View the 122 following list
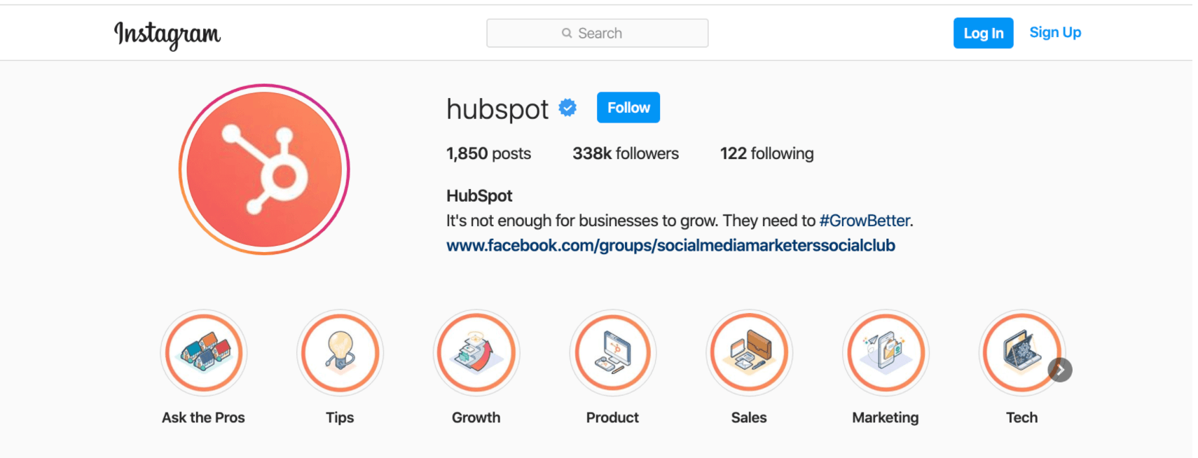Screen dimensions: 1198x458 (767, 153)
